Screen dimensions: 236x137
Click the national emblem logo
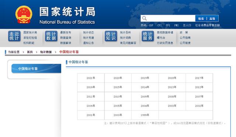coord(24,15)
